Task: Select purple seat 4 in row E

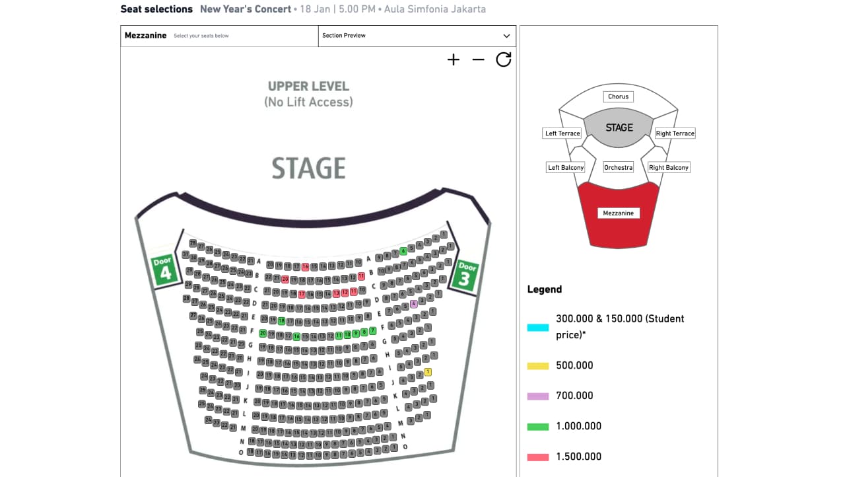Action: tap(414, 304)
